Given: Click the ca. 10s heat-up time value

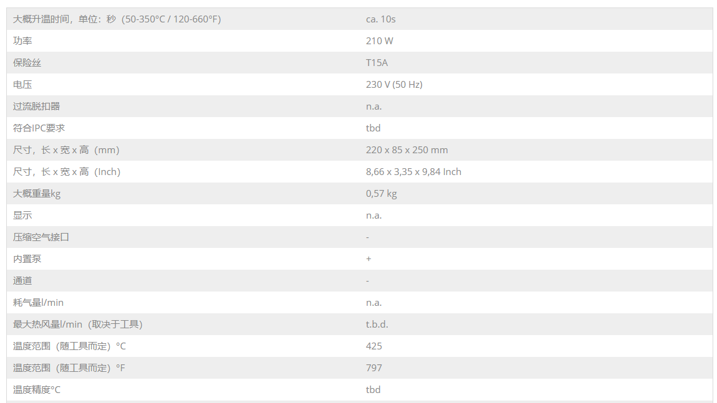Looking at the screenshot, I should (x=381, y=19).
